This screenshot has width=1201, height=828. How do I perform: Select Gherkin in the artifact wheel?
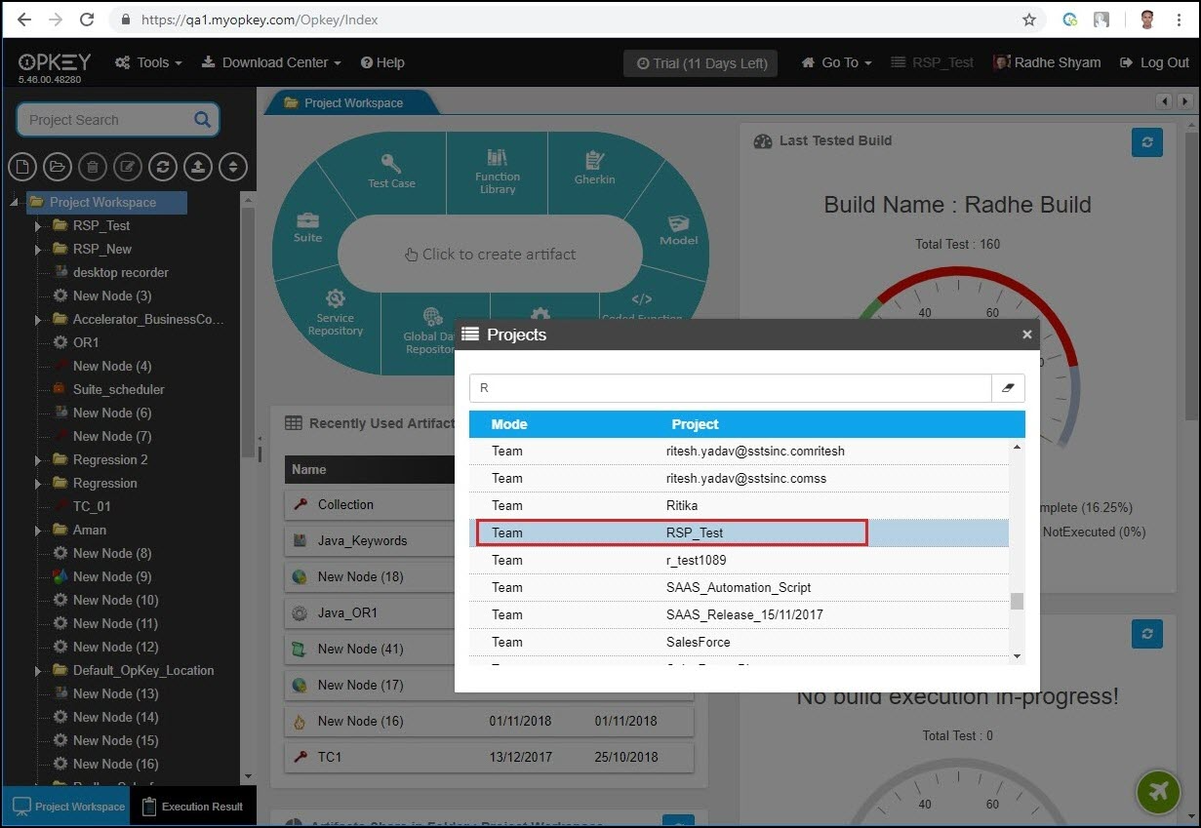(x=594, y=167)
